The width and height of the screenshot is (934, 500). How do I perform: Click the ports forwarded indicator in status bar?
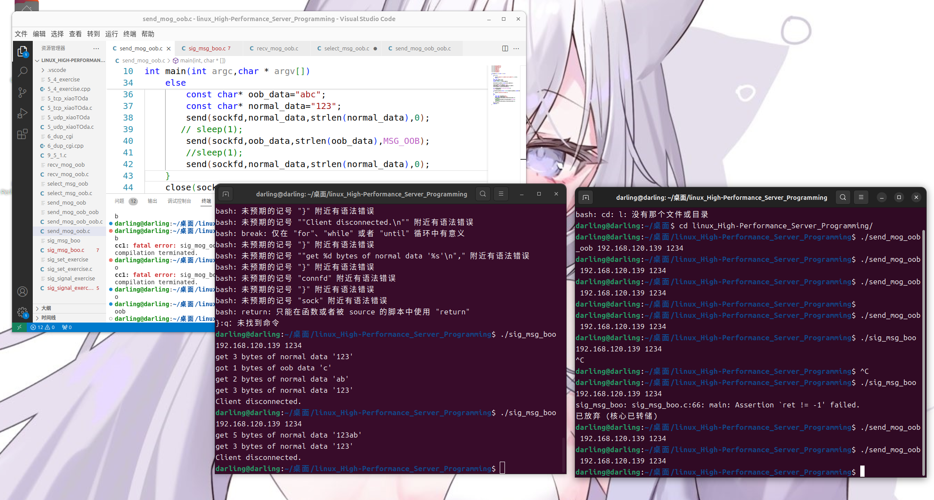point(67,327)
